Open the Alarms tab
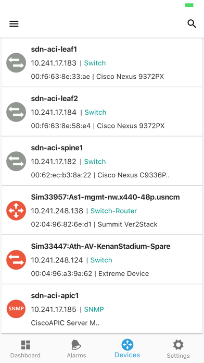The width and height of the screenshot is (204, 363). 76,349
